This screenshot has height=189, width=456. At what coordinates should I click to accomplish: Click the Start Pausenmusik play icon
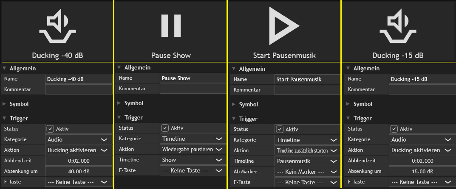point(284,26)
